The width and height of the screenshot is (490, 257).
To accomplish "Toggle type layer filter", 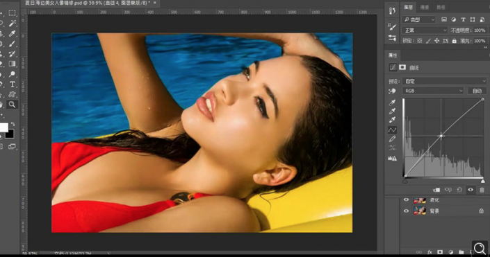I will (463, 19).
